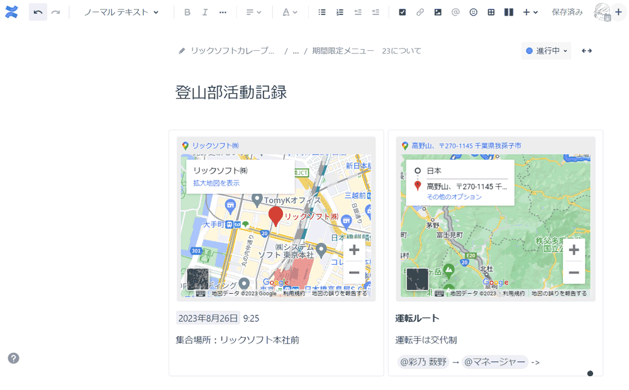Screen dimensions: 629x390
Task: Insert a table
Action: 491,13
